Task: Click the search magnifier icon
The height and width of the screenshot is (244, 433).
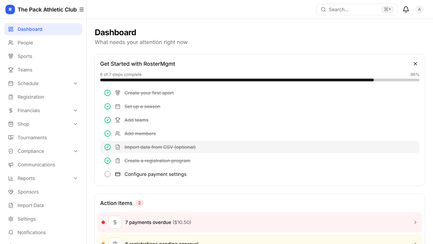Action: point(323,9)
